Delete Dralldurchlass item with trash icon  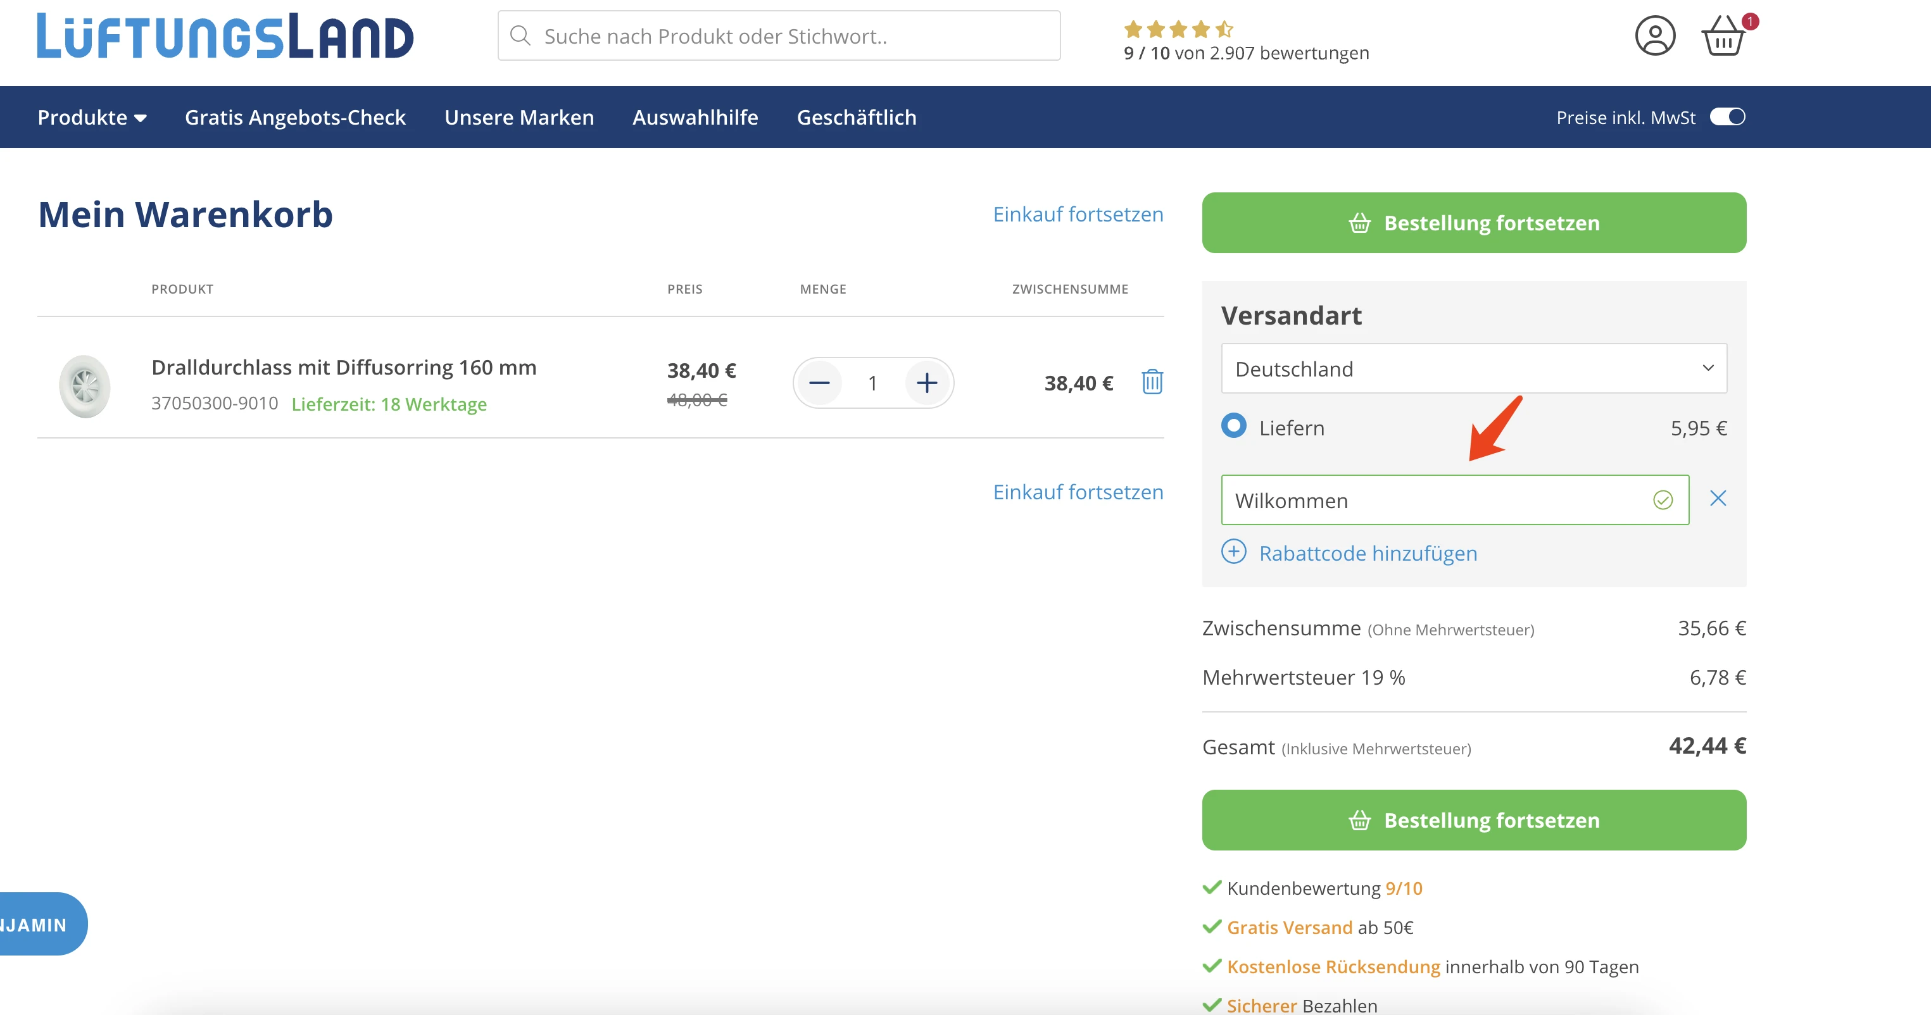pos(1152,382)
